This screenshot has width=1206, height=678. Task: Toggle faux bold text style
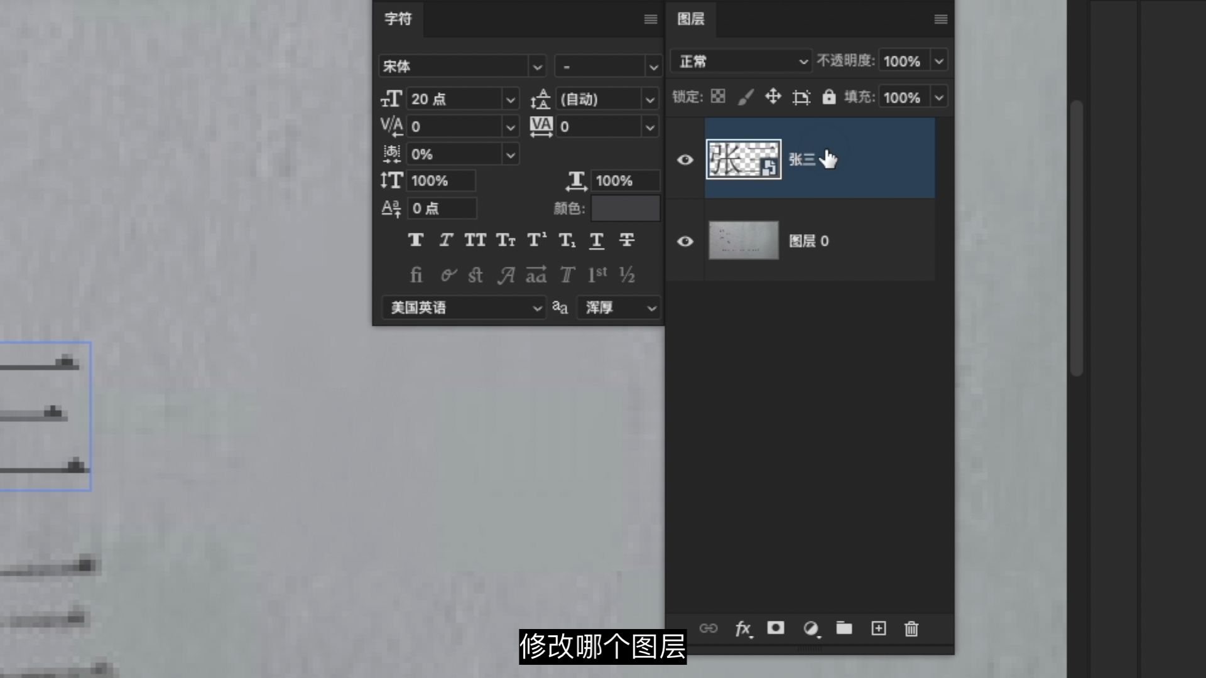point(415,240)
